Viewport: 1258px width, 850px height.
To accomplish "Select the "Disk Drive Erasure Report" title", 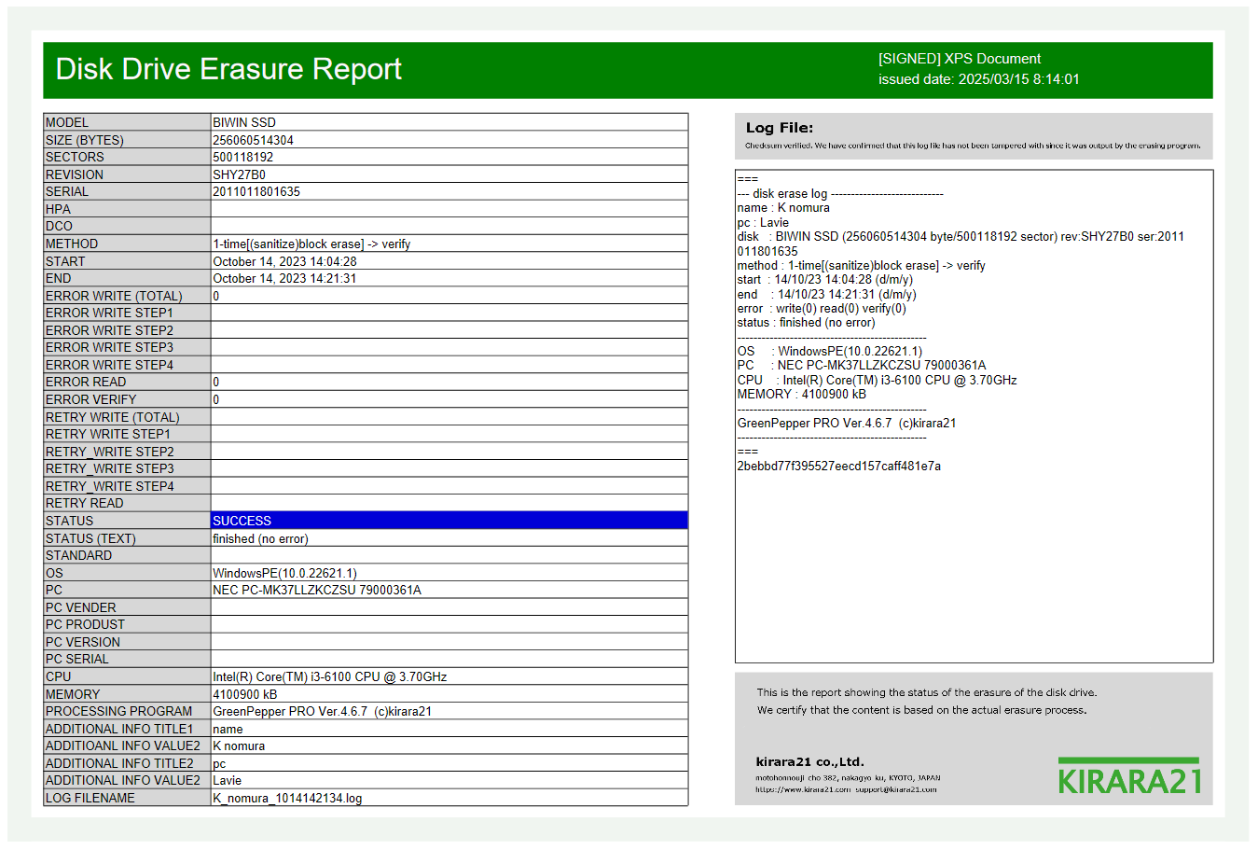I will point(228,69).
